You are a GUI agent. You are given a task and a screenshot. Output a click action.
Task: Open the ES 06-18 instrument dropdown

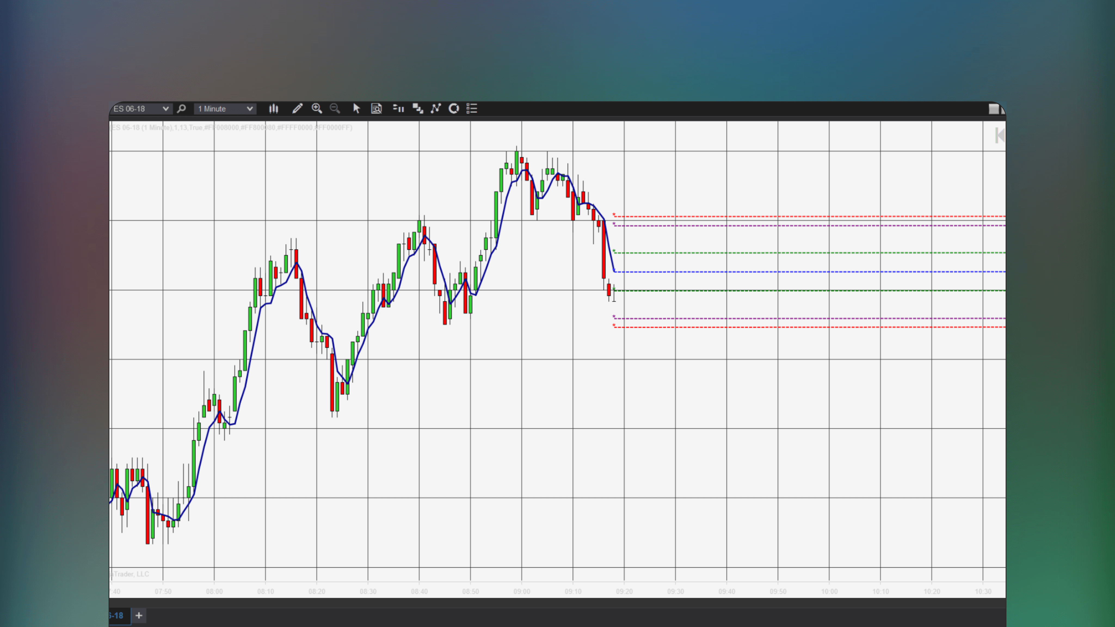point(140,109)
